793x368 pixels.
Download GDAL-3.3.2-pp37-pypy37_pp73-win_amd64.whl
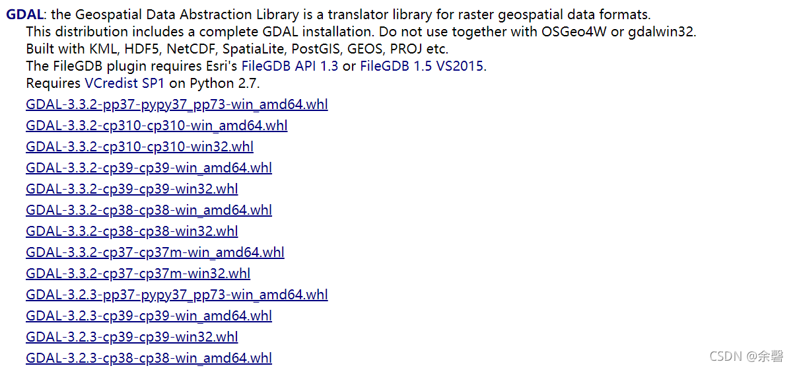[177, 104]
